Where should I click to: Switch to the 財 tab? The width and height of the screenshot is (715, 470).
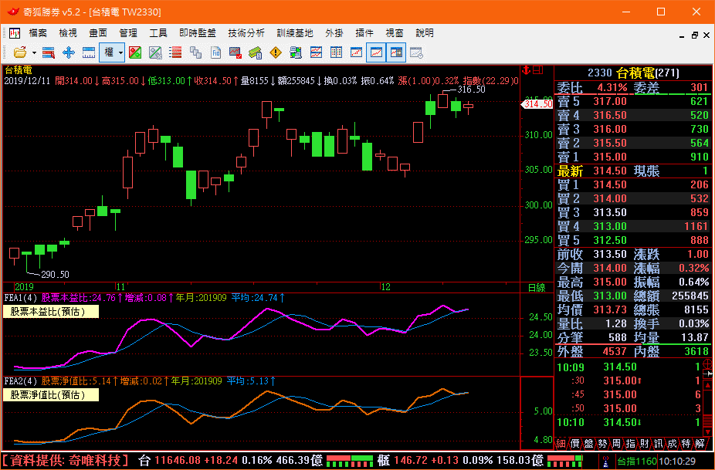pos(644,443)
